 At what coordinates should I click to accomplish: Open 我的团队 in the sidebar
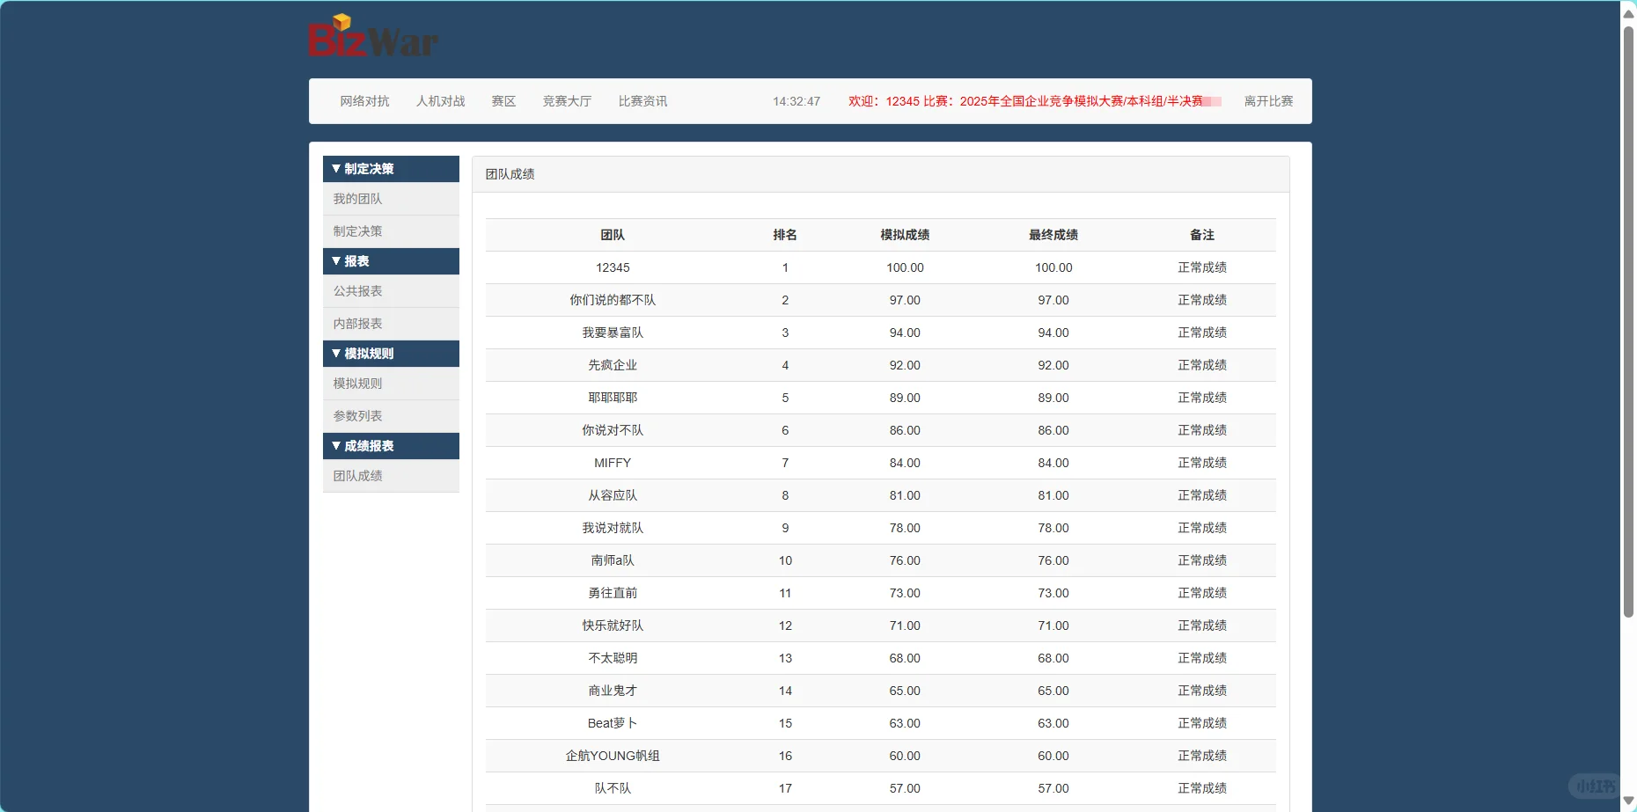point(357,199)
